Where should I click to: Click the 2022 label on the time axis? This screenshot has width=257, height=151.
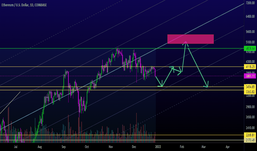(x=158, y=147)
